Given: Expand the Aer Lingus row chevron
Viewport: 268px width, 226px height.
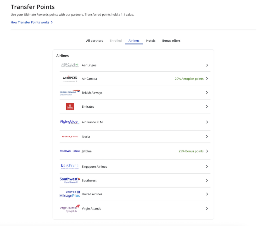Looking at the screenshot, I should (207, 65).
